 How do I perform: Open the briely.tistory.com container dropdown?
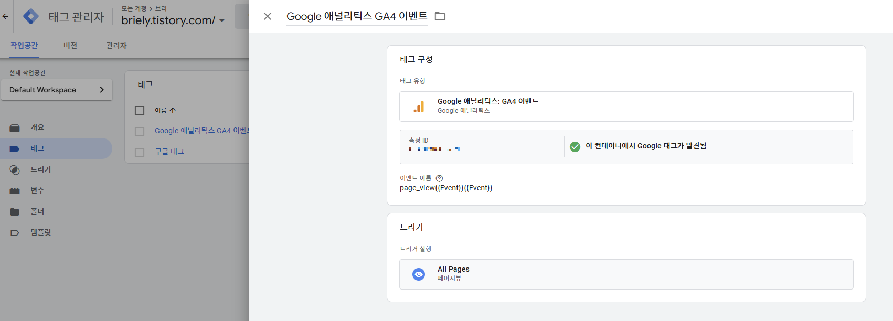(x=173, y=20)
